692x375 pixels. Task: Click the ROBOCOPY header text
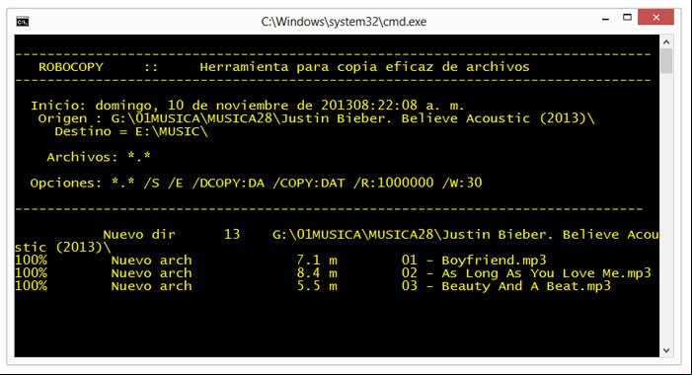pos(71,67)
